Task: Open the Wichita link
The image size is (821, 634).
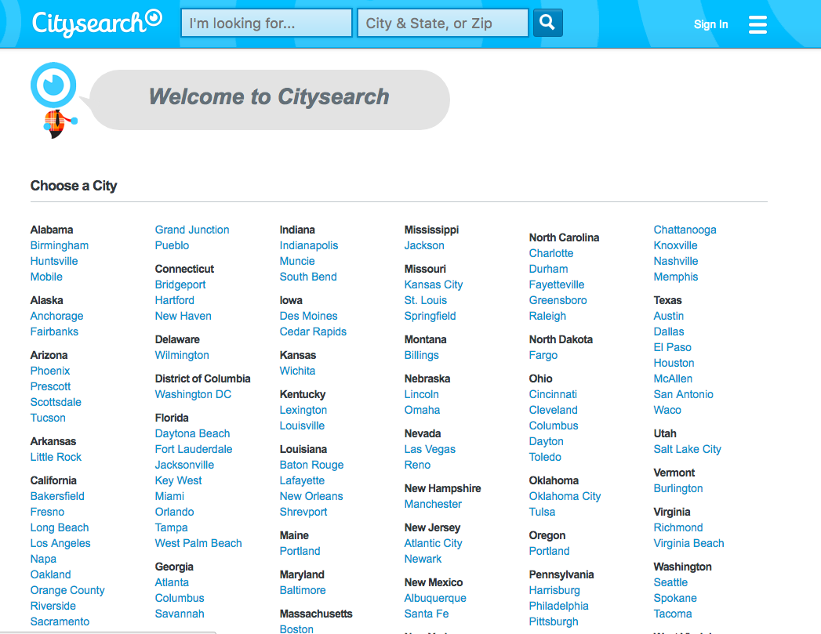Action: [x=297, y=371]
